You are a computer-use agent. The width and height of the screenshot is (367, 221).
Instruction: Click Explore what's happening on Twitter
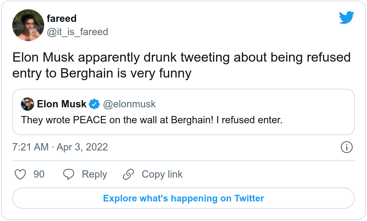pyautogui.click(x=183, y=198)
